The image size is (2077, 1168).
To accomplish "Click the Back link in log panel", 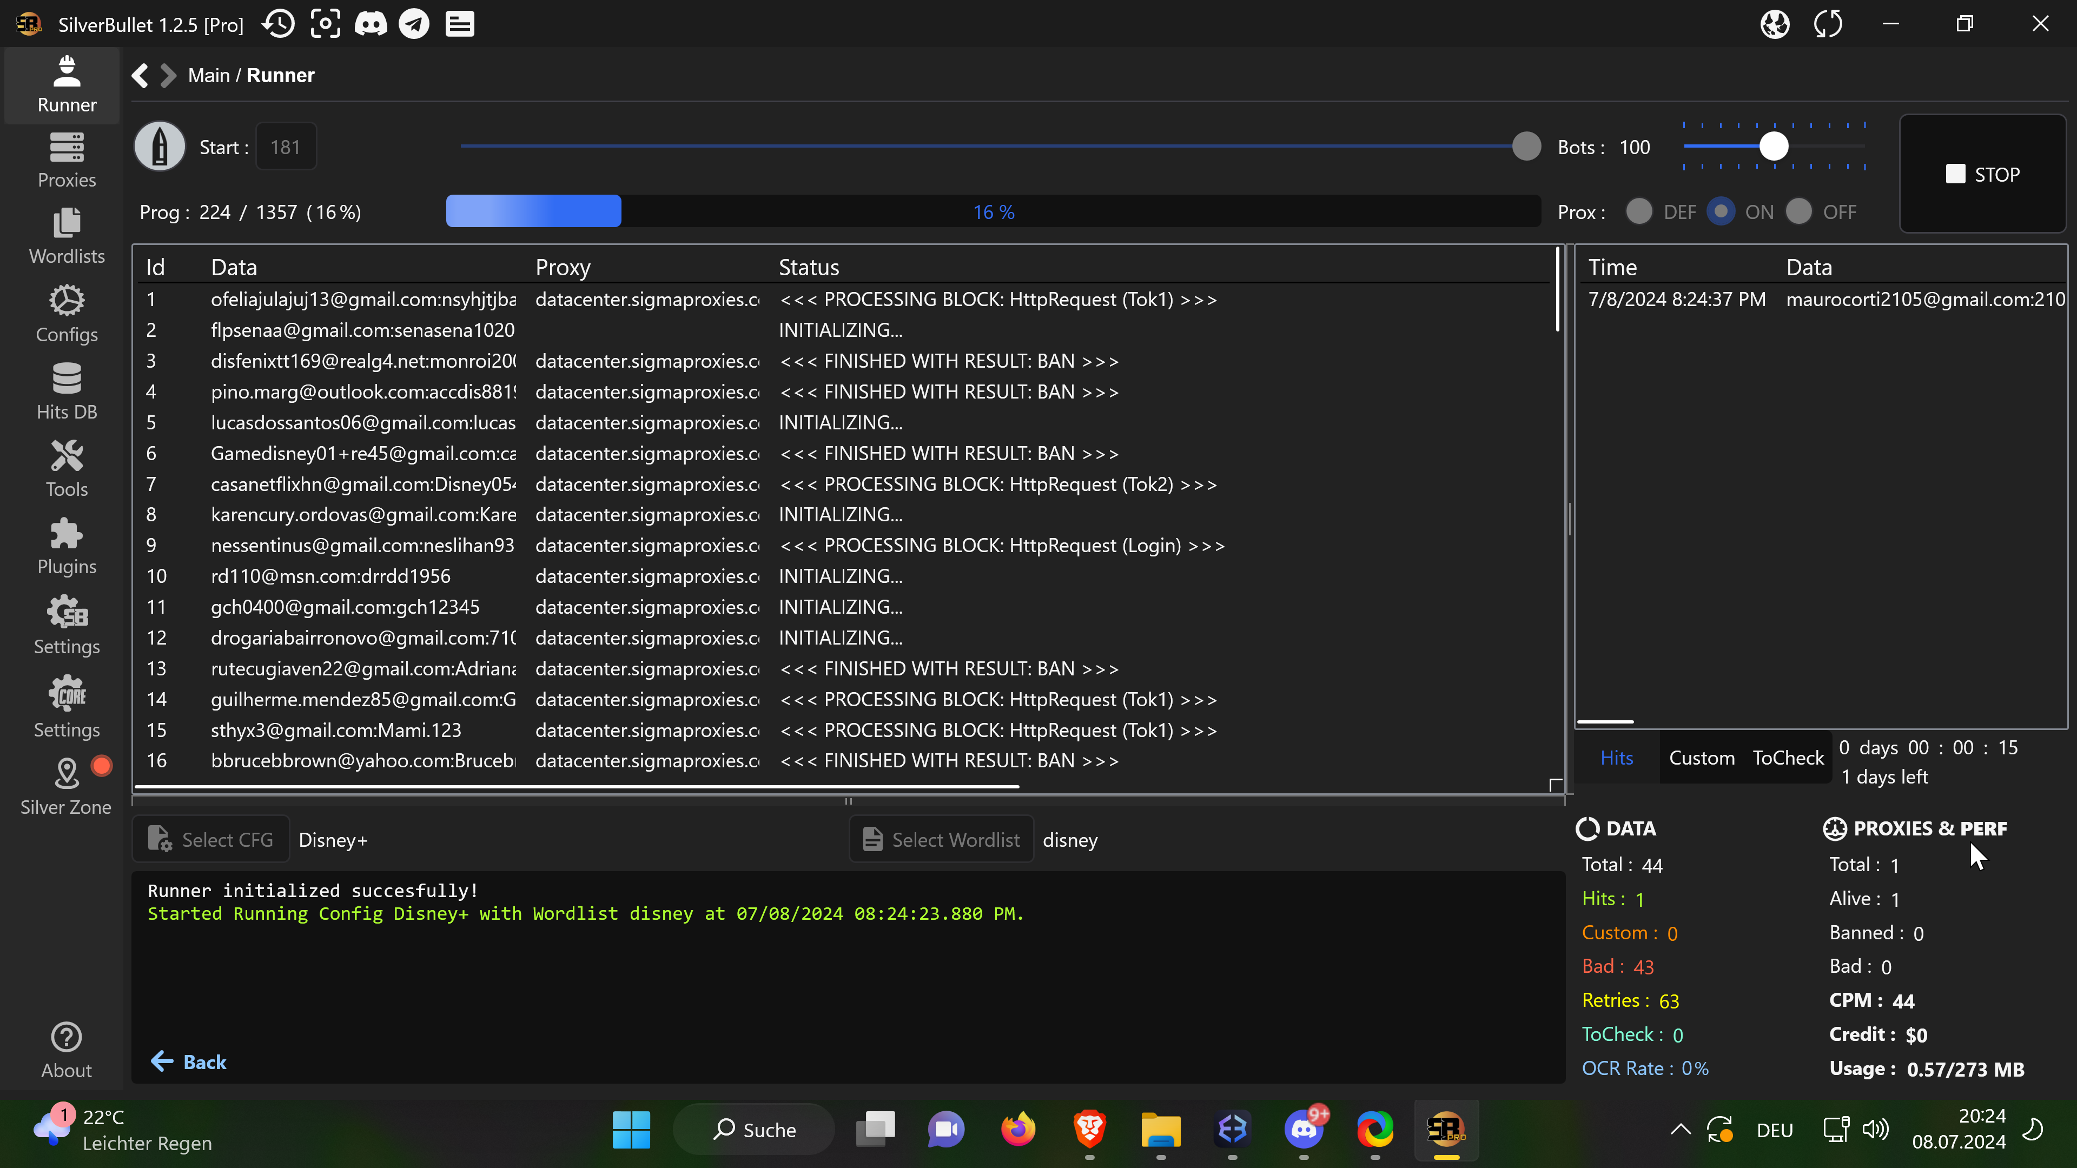I will coord(189,1061).
